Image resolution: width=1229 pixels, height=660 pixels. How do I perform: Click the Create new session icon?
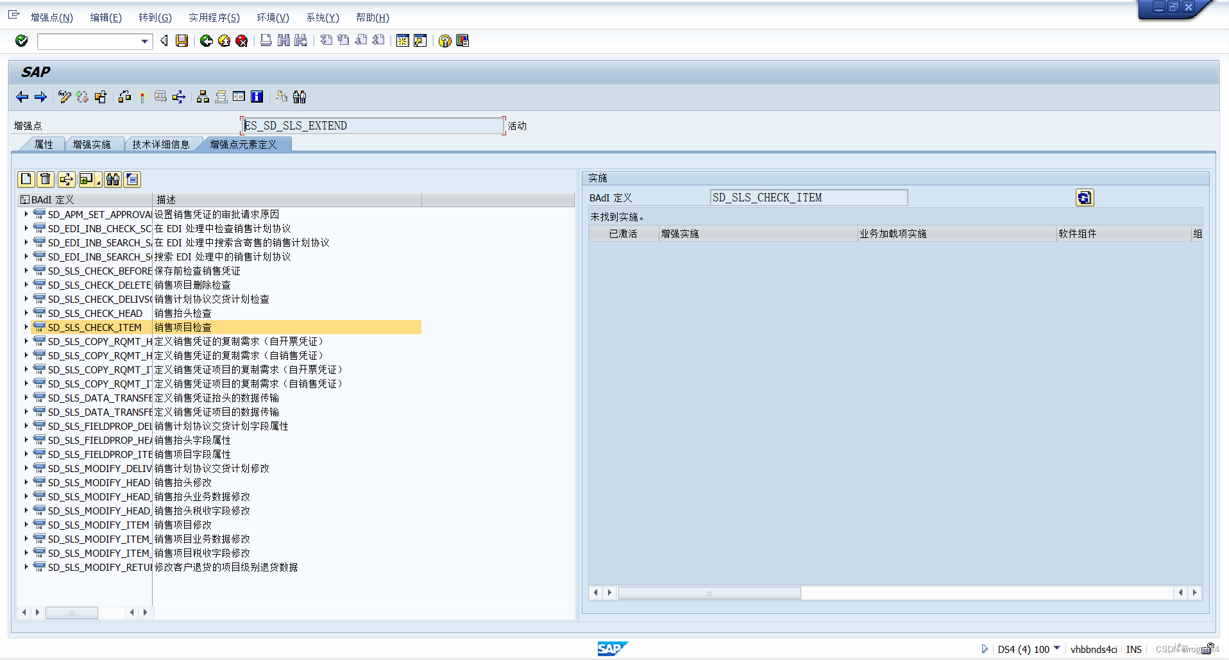(x=403, y=41)
